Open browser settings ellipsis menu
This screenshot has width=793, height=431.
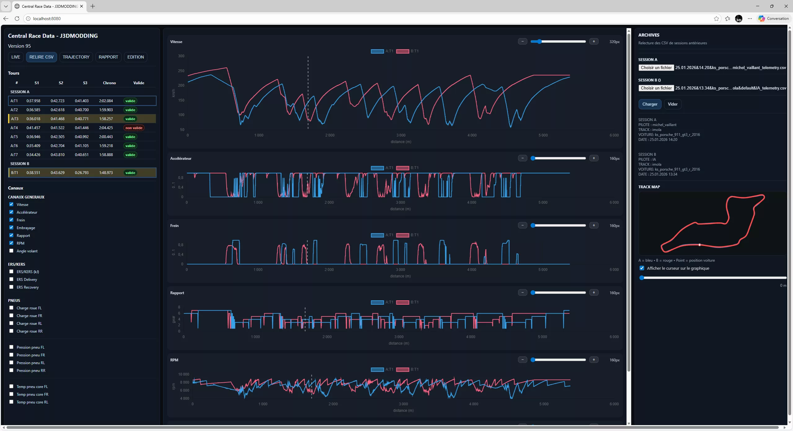click(x=750, y=19)
